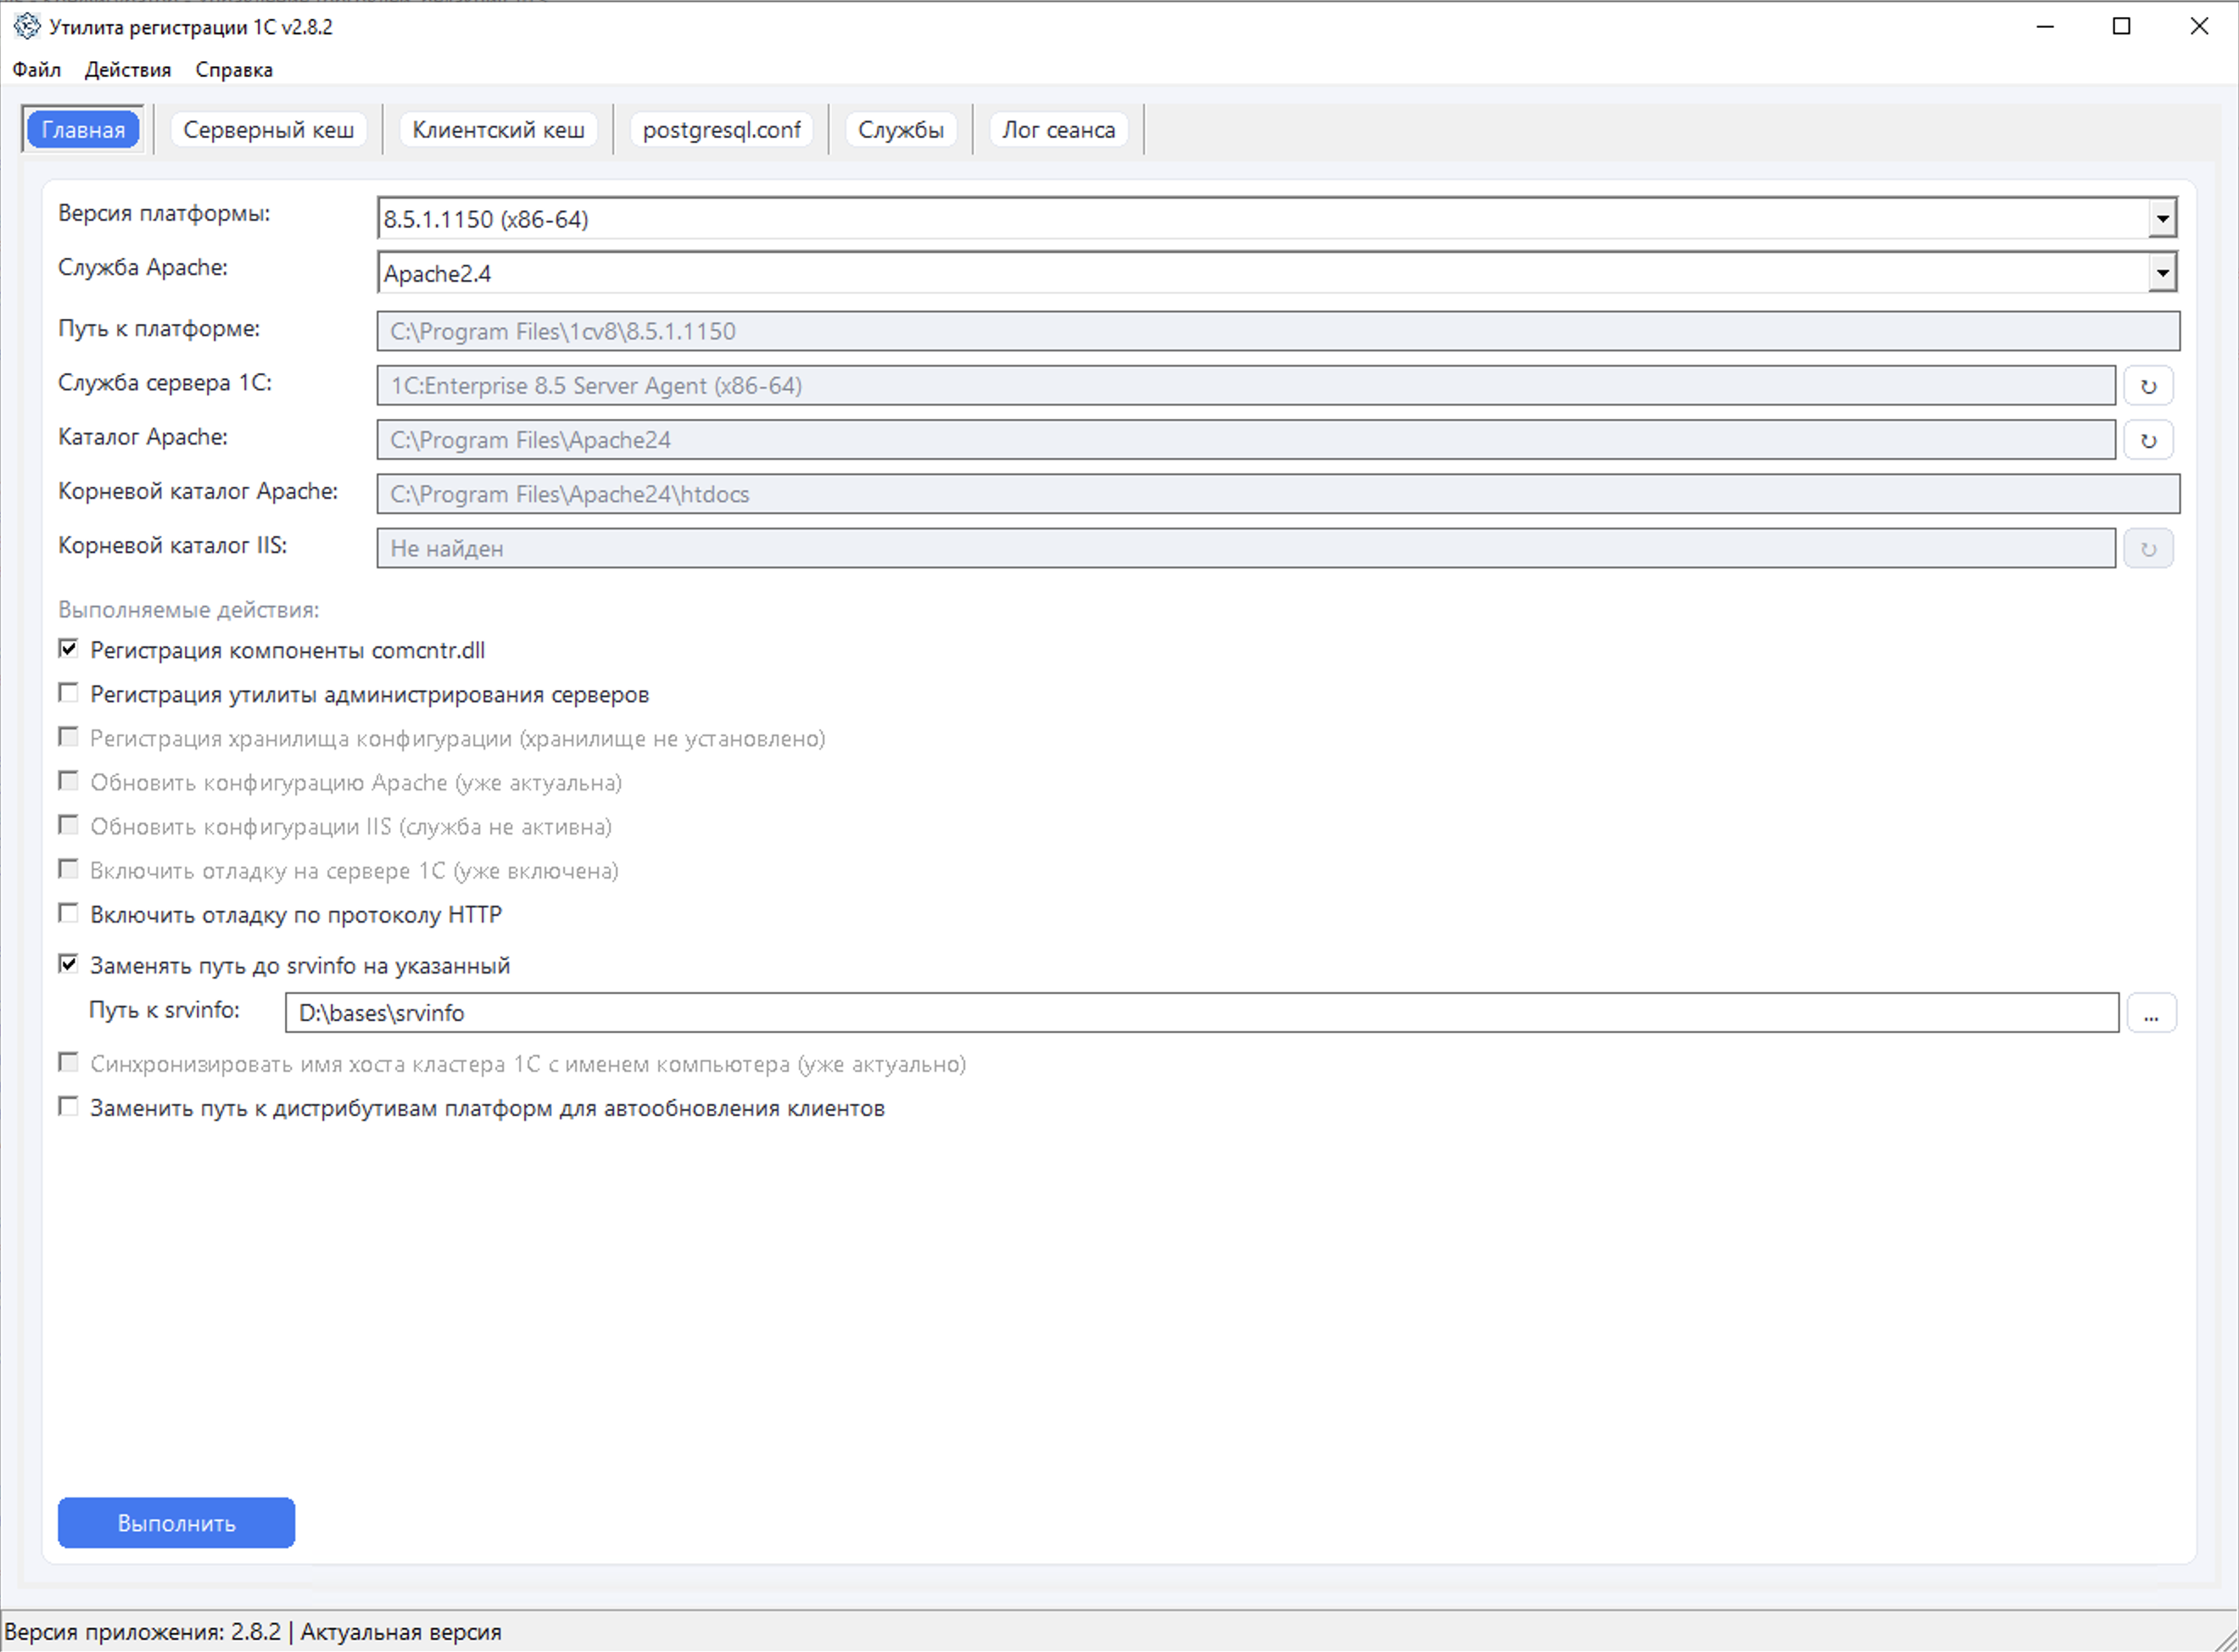Expand the platform version dropdown

(2162, 218)
